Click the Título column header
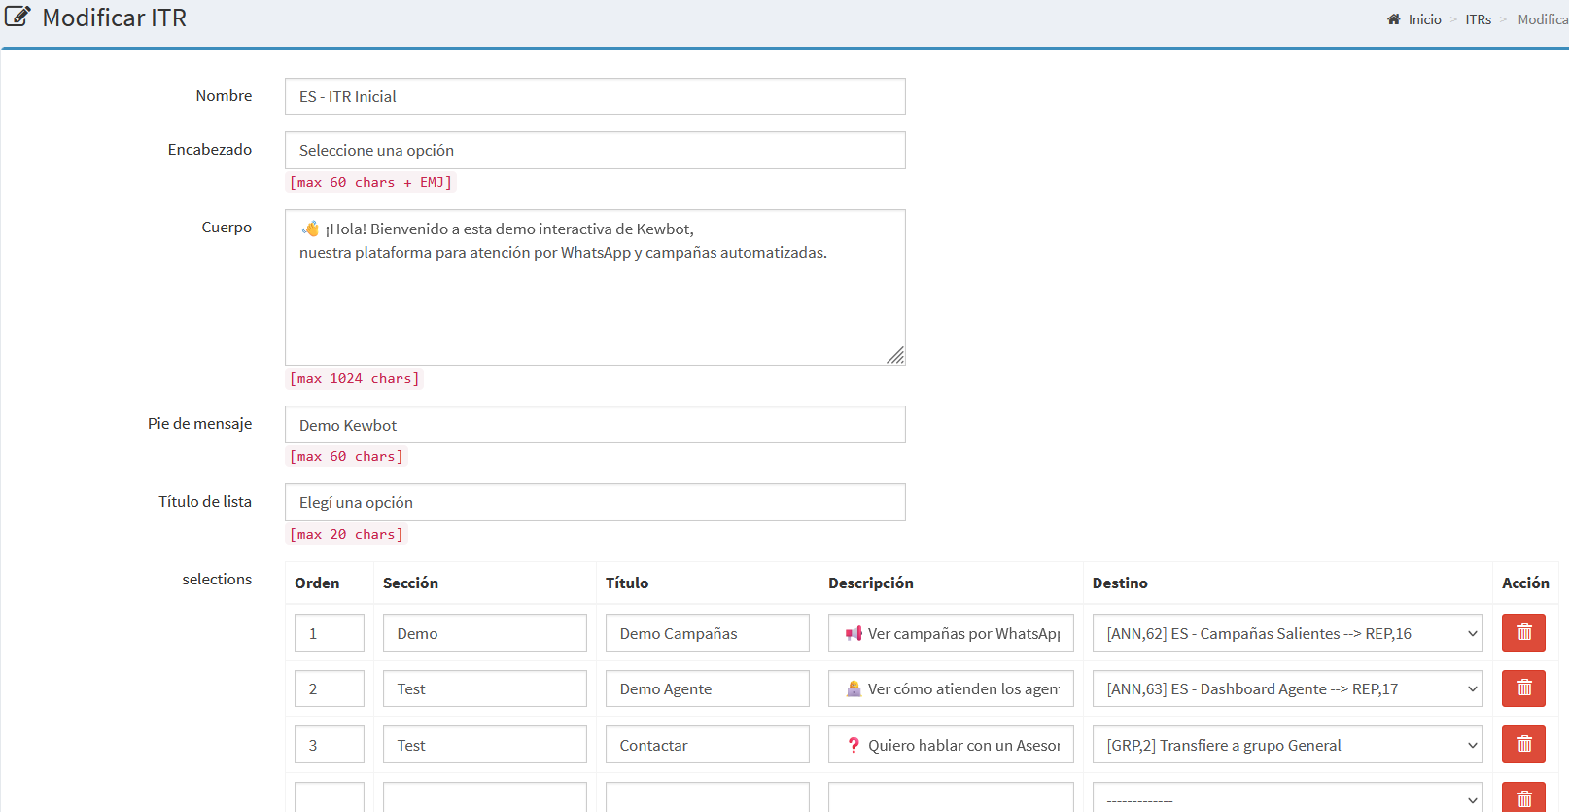Image resolution: width=1569 pixels, height=812 pixels. 627,583
